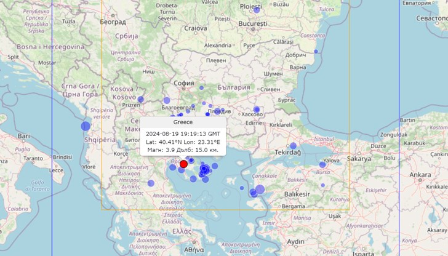
Task: Select the blue marker west of Tekirdağ
Action: pyautogui.click(x=294, y=146)
